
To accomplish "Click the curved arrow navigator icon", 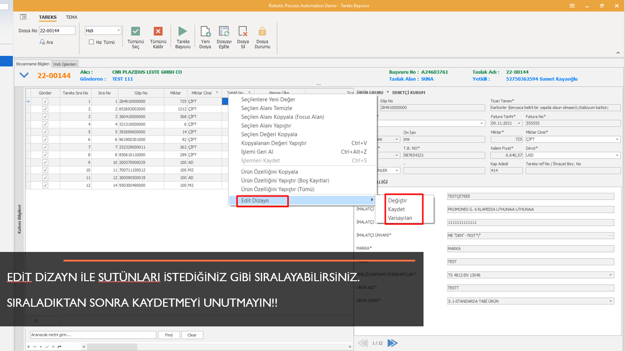I will point(59,347).
